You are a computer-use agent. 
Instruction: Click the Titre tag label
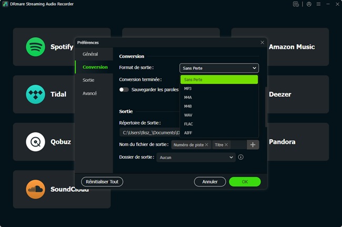219,145
